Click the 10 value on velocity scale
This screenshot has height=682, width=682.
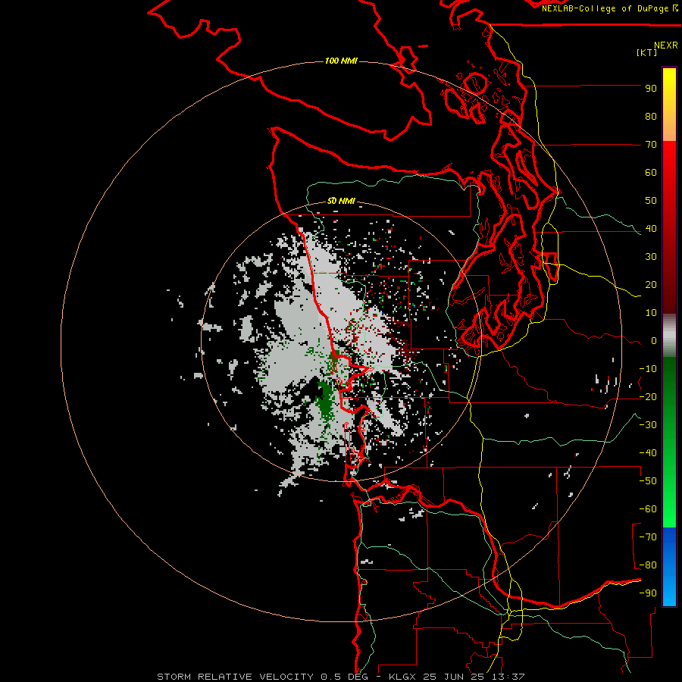pos(651,313)
